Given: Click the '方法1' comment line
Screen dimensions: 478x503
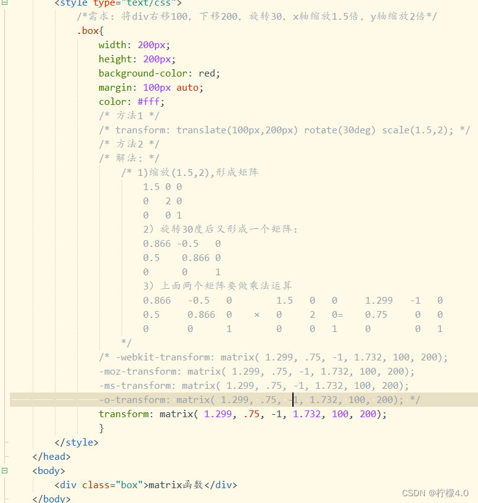Looking at the screenshot, I should click(129, 116).
